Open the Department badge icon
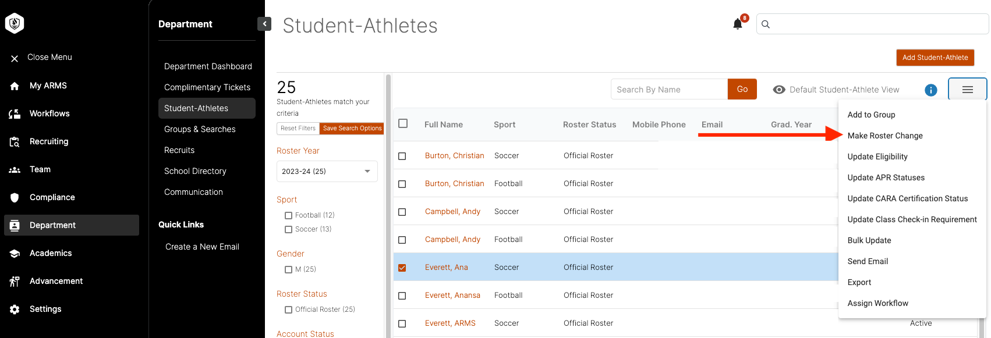The image size is (991, 338). (x=15, y=226)
